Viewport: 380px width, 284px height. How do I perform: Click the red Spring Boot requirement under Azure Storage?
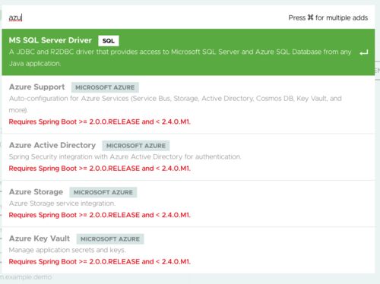(x=100, y=215)
